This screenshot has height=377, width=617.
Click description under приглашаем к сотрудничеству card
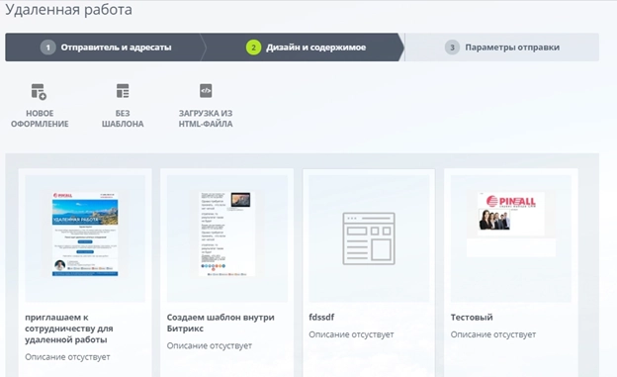pos(67,357)
